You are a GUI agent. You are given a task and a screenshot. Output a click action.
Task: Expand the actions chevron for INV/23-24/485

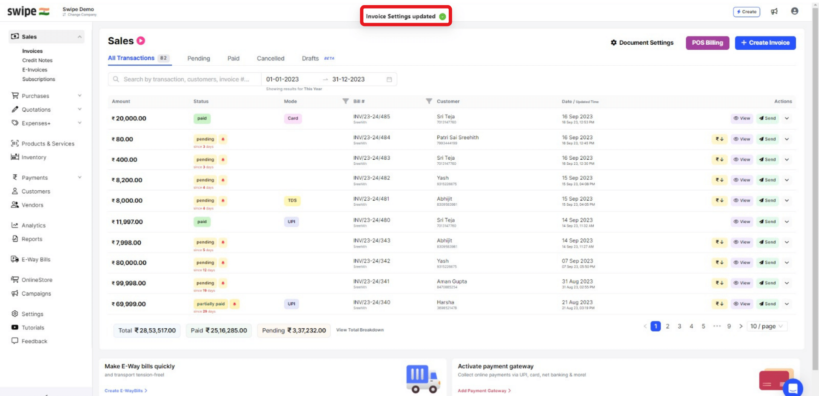click(x=787, y=118)
